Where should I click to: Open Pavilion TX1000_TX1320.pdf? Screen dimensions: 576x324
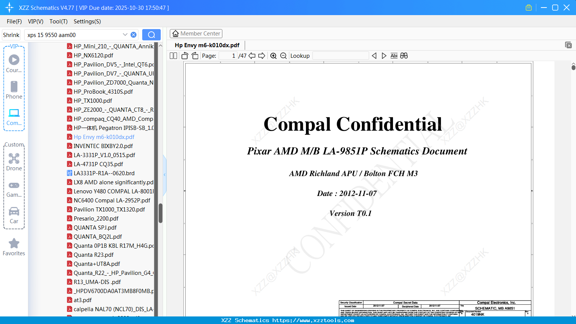coord(109,210)
